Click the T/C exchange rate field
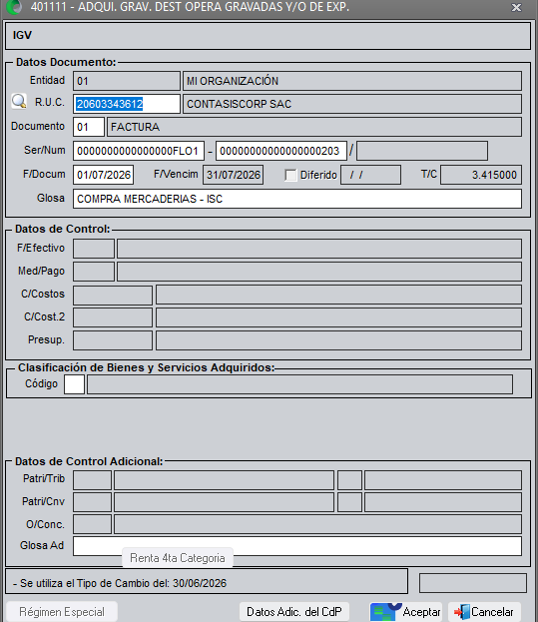 481,175
